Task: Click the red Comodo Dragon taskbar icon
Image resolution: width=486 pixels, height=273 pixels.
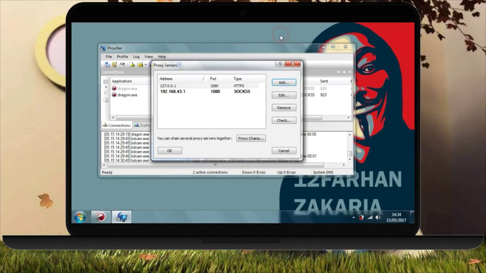Action: tap(101, 217)
